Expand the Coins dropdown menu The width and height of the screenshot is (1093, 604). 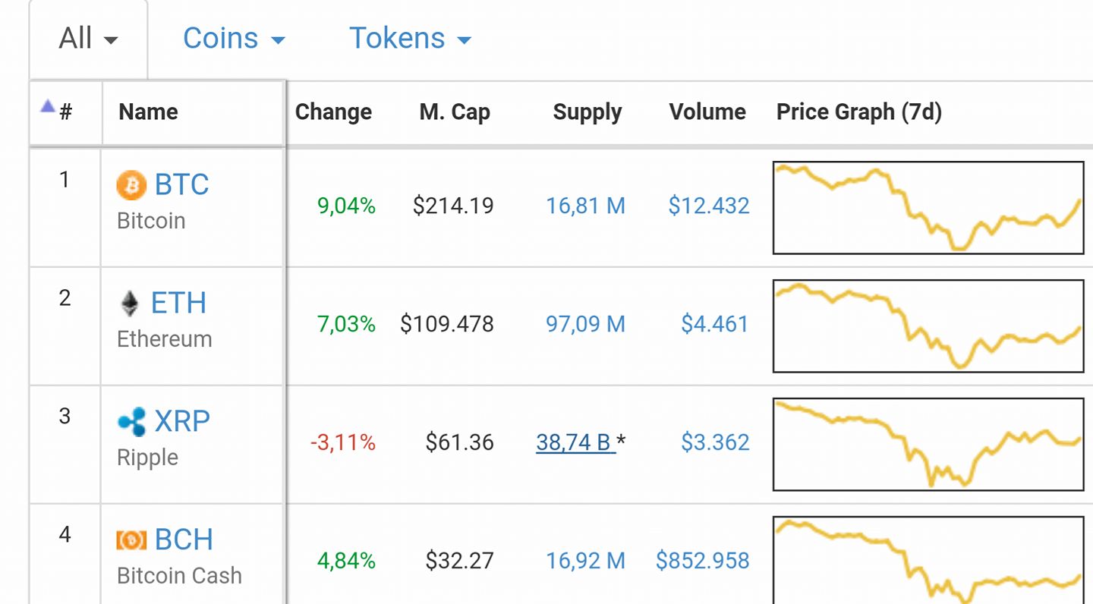click(234, 39)
